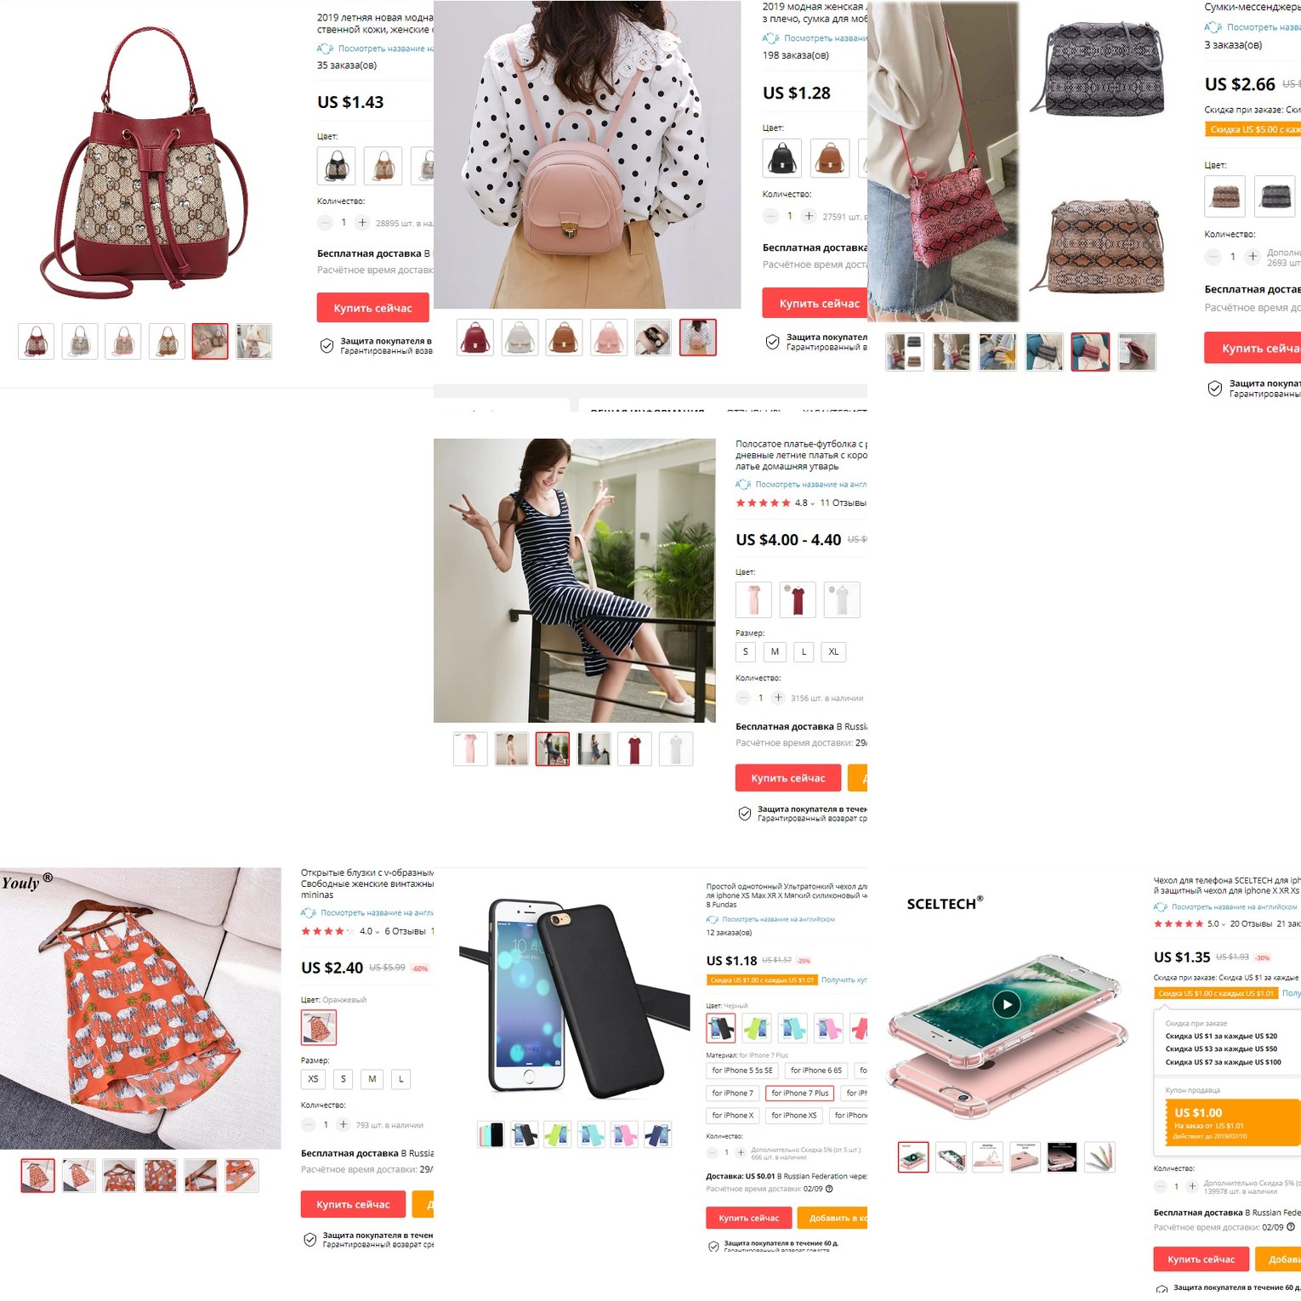Expand the 4.8 rating dropdown on dress listing
Image resolution: width=1301 pixels, height=1301 pixels.
pos(813,503)
